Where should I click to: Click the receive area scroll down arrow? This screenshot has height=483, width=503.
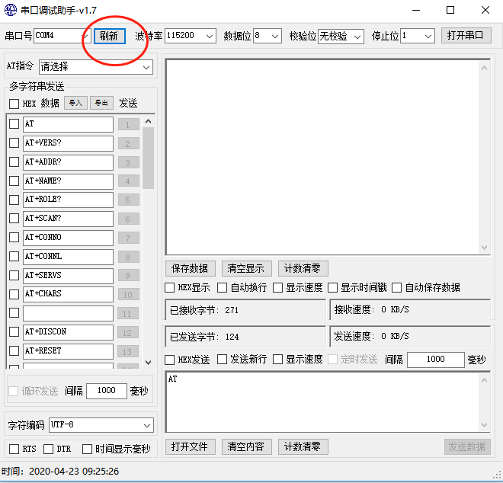[x=485, y=248]
